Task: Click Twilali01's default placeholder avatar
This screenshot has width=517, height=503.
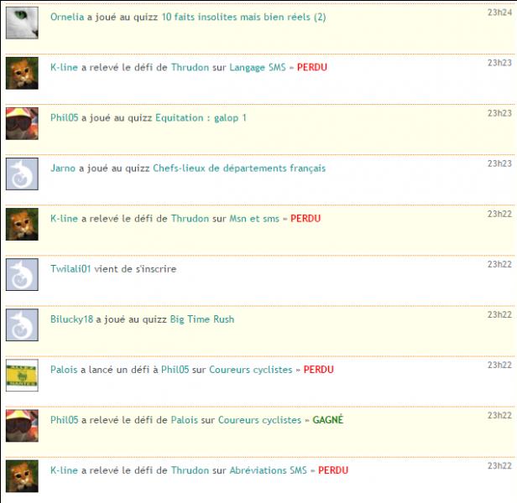Action: point(22,275)
